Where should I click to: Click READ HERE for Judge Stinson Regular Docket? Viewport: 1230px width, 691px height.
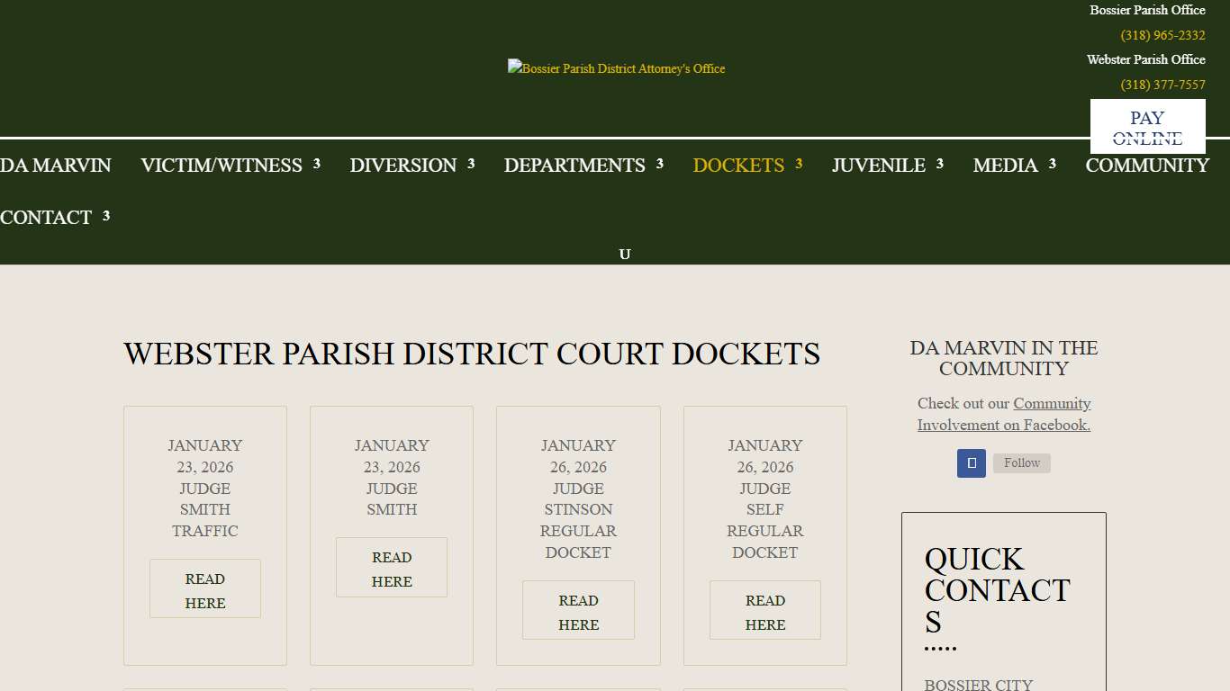pyautogui.click(x=578, y=610)
